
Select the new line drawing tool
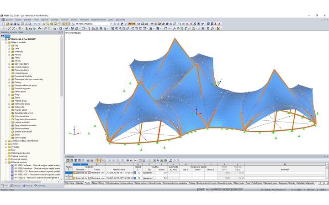click(x=10, y=28)
